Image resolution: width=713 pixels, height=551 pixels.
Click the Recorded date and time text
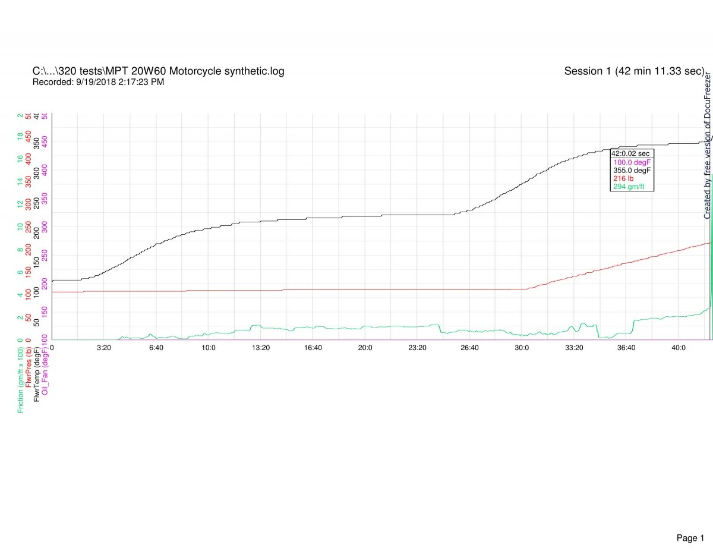(98, 82)
